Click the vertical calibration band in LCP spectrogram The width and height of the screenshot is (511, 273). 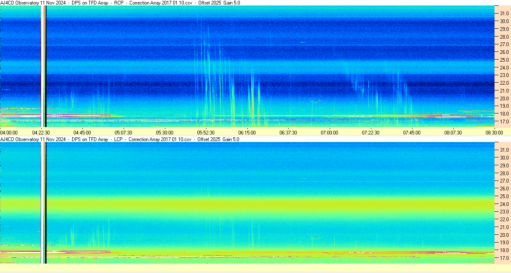click(44, 203)
